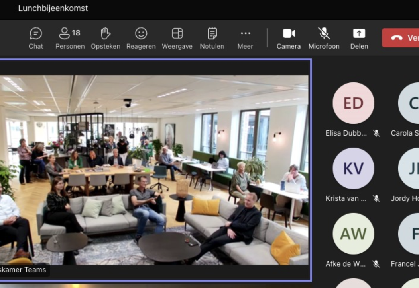Open the Reageren emoji reactions
Image resolution: width=419 pixels, height=288 pixels.
[141, 38]
